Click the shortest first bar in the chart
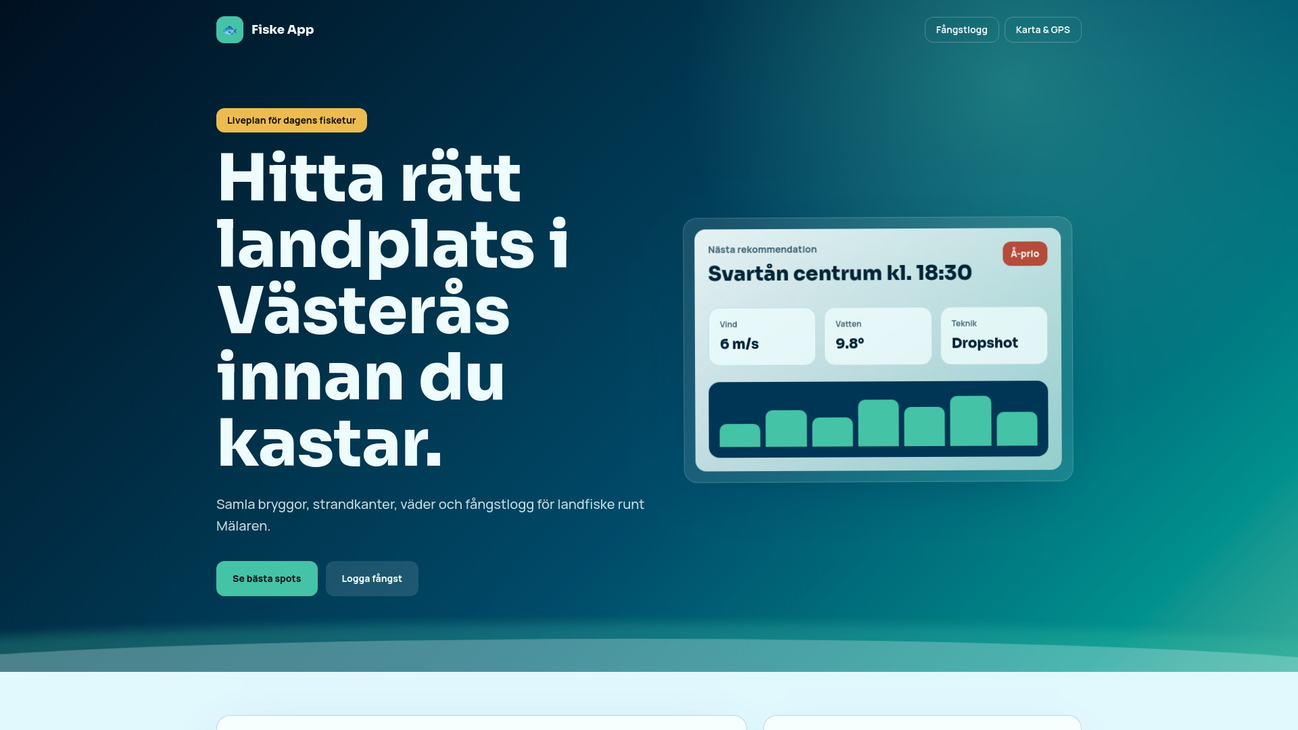Screen dimensions: 1298x730 tap(740, 435)
